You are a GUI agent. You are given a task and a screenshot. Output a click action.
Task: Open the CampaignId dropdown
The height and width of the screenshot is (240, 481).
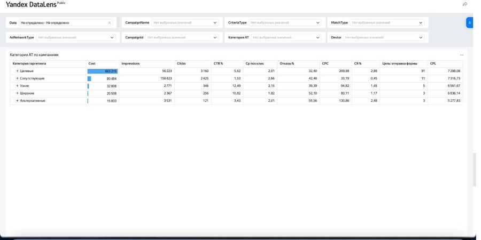(182, 37)
